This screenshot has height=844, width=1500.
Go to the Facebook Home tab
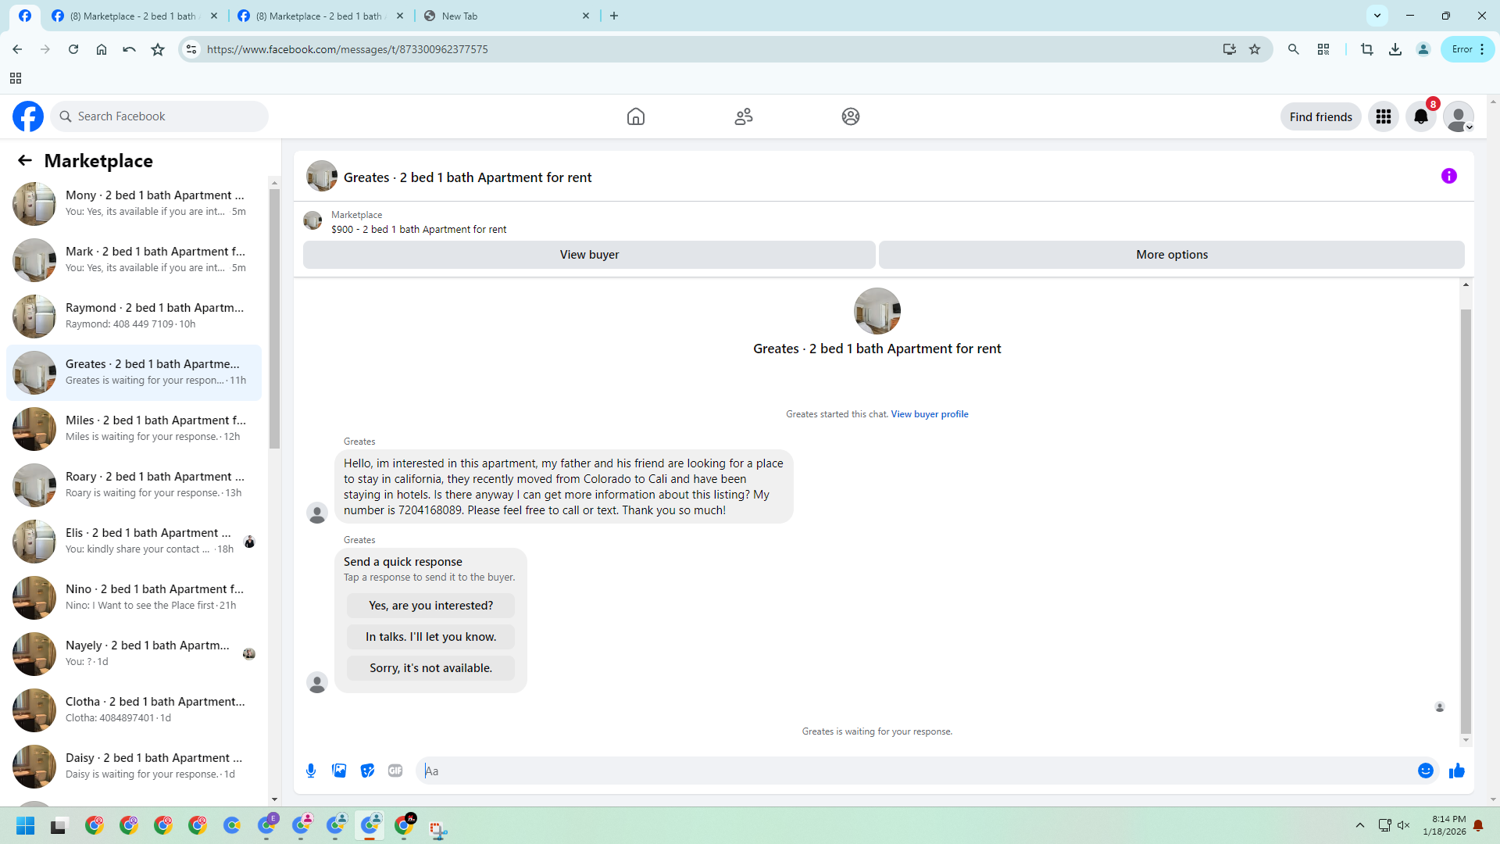pyautogui.click(x=635, y=116)
